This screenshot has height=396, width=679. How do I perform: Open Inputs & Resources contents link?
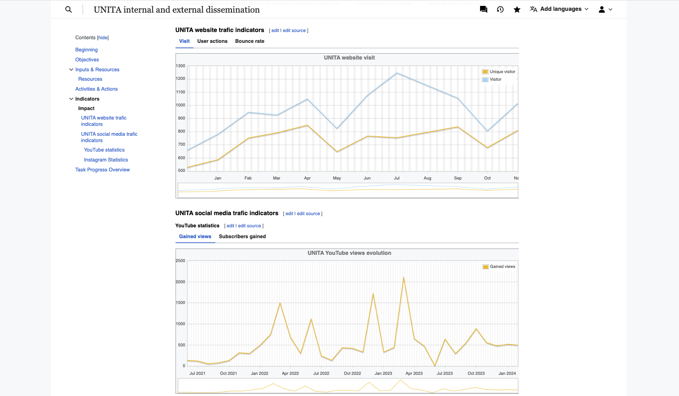97,69
